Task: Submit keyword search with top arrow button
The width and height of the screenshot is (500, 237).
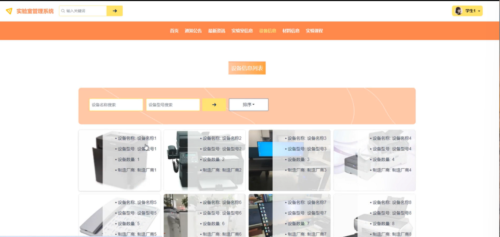Action: (114, 11)
